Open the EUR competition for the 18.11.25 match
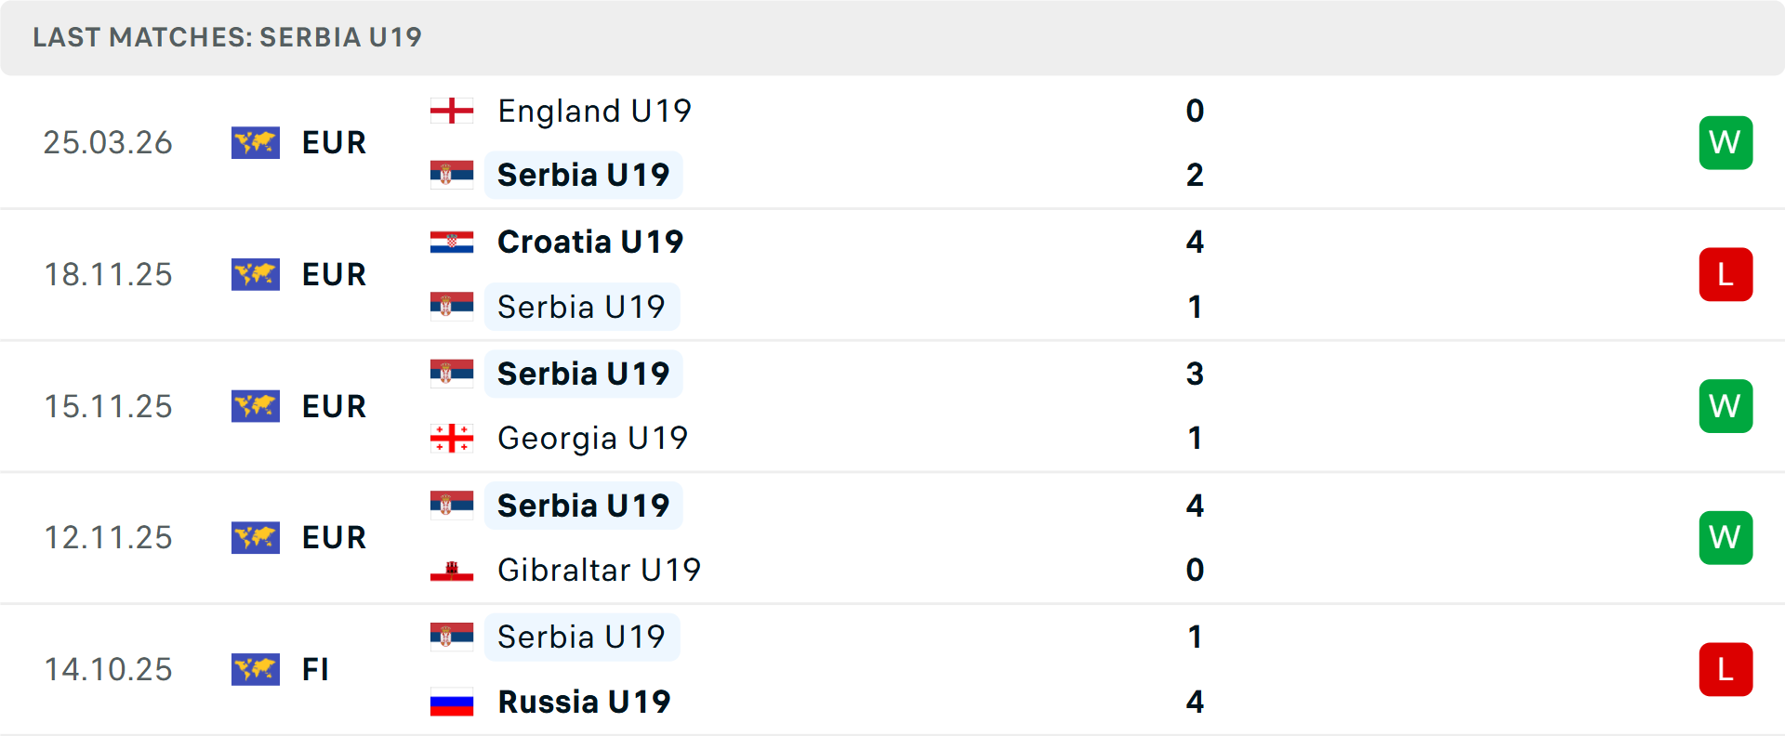The image size is (1785, 736). 333,274
